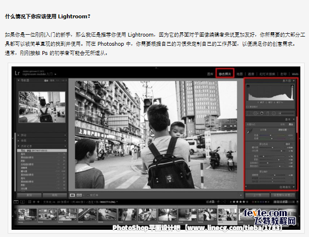Click the contrast slider handle
The width and height of the screenshot is (309, 237).
click(281, 151)
